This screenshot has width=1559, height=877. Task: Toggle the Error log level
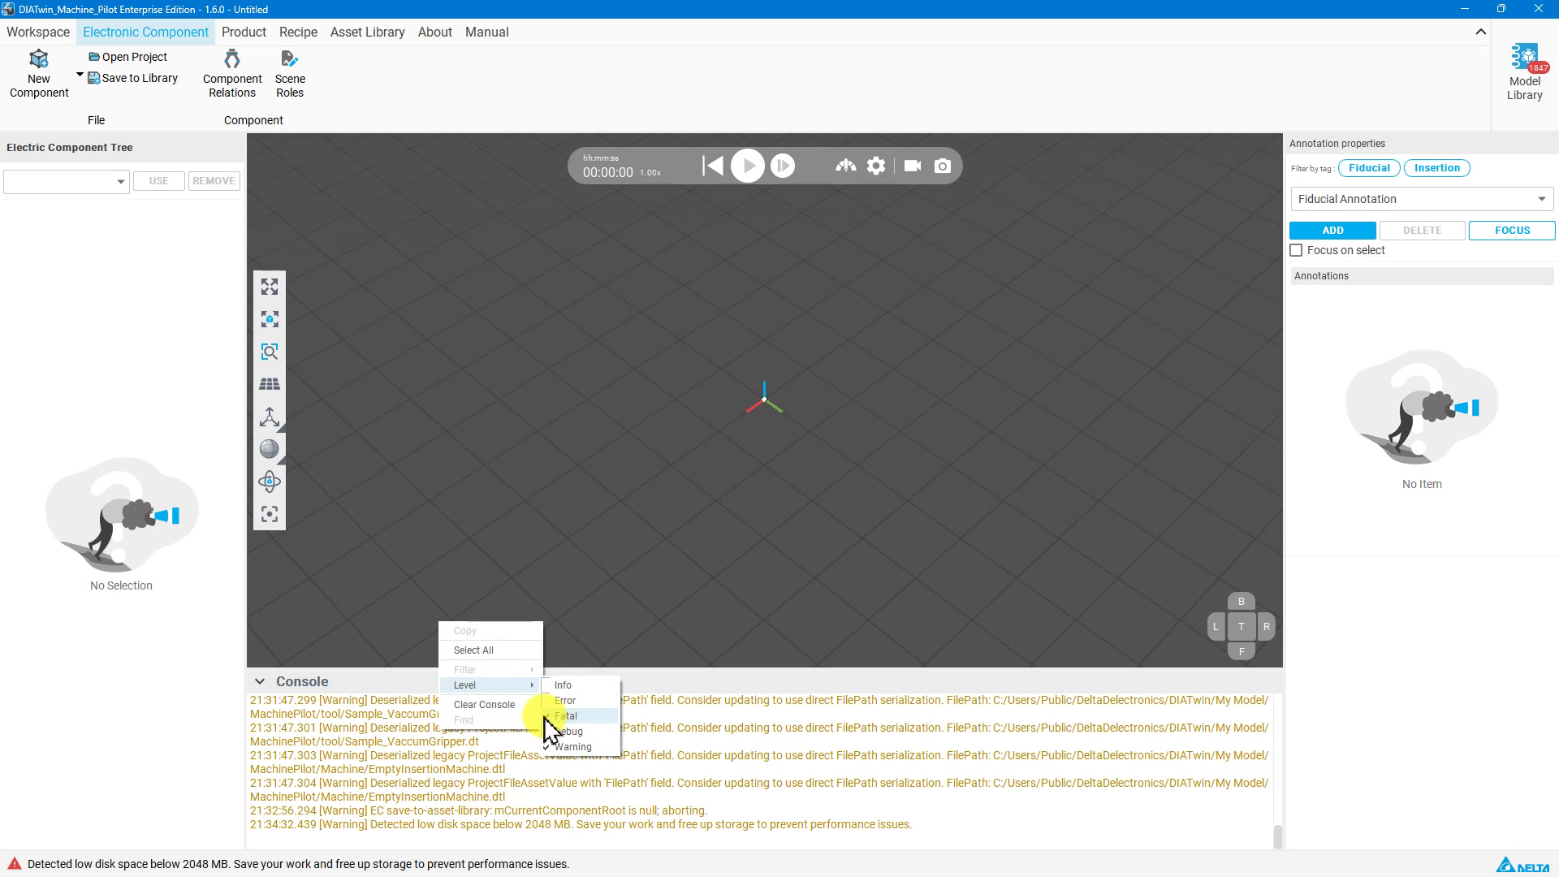(581, 700)
